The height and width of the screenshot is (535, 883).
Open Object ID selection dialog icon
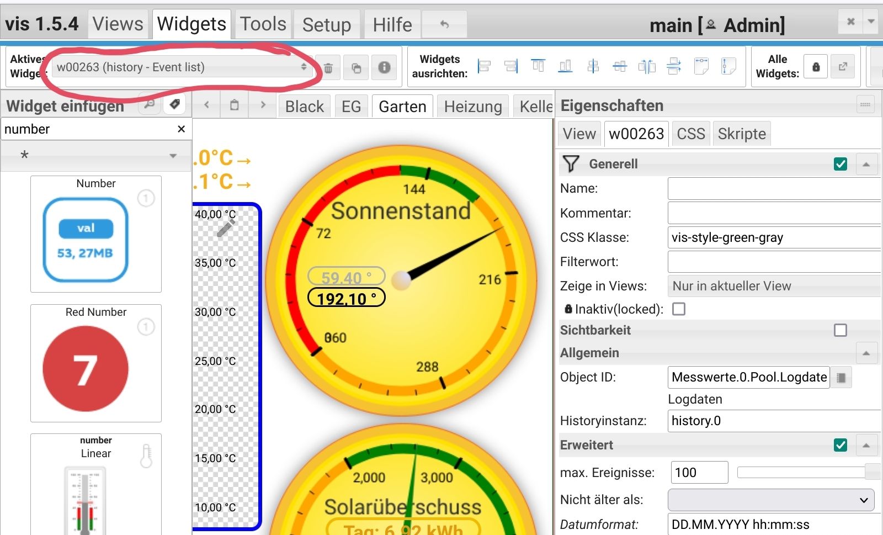pyautogui.click(x=841, y=378)
